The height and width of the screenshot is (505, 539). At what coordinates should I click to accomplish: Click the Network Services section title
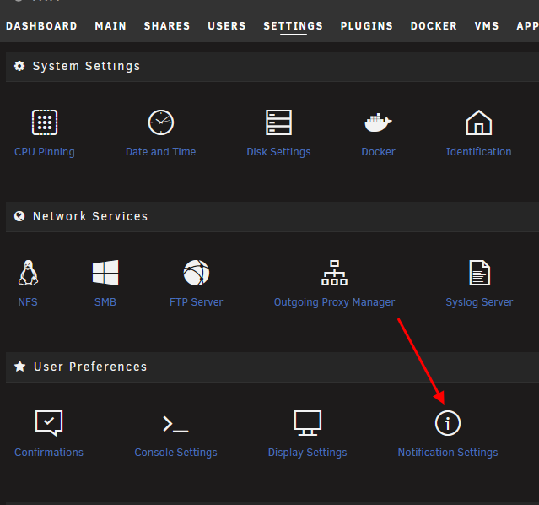pos(90,216)
